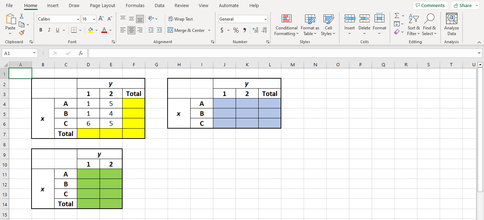This screenshot has width=484, height=220.
Task: Click the Accounting Number Format icon
Action: coord(223,30)
